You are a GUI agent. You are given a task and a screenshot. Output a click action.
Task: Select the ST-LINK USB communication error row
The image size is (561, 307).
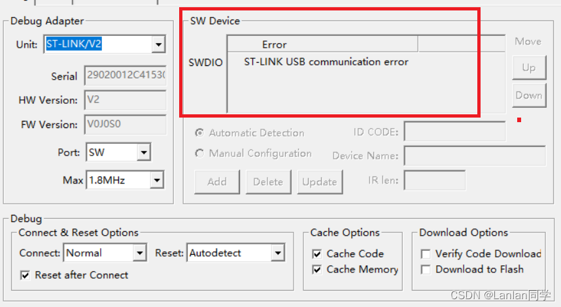[326, 62]
